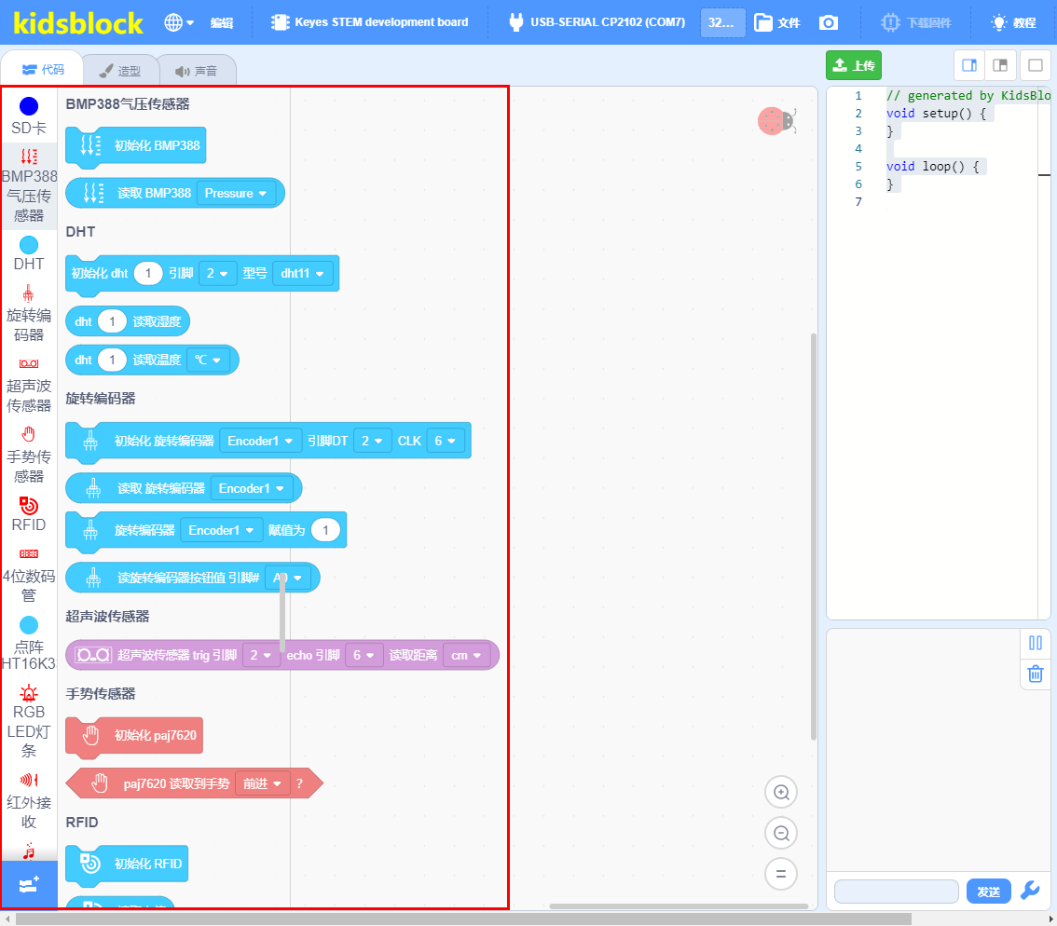Click the green 上传 upload button

click(x=854, y=65)
